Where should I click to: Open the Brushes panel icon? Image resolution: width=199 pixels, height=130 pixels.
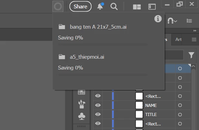82,104
